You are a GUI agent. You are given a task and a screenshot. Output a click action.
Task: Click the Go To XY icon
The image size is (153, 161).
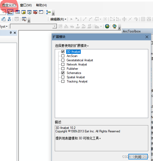[9, 19]
